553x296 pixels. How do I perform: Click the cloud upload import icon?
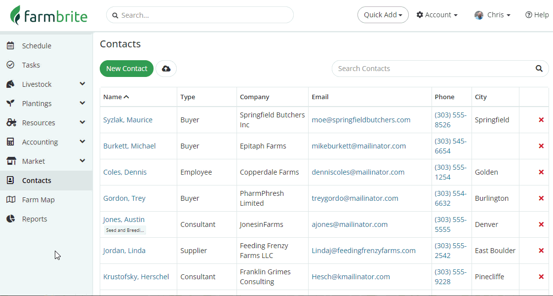coord(166,69)
